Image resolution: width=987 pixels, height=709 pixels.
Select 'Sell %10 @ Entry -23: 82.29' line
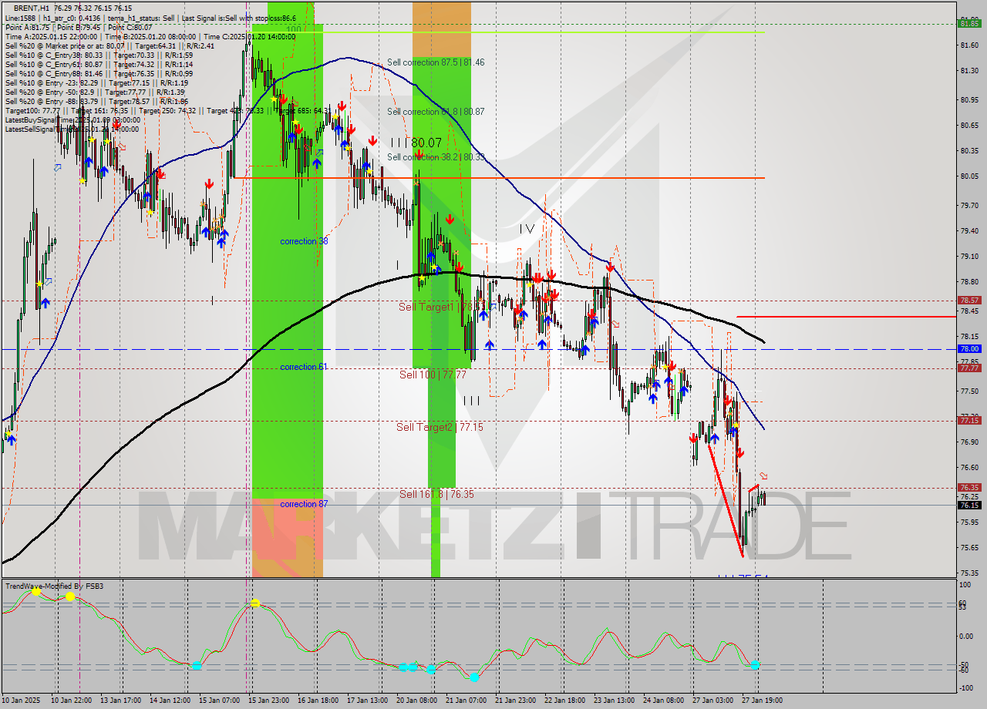coord(96,83)
